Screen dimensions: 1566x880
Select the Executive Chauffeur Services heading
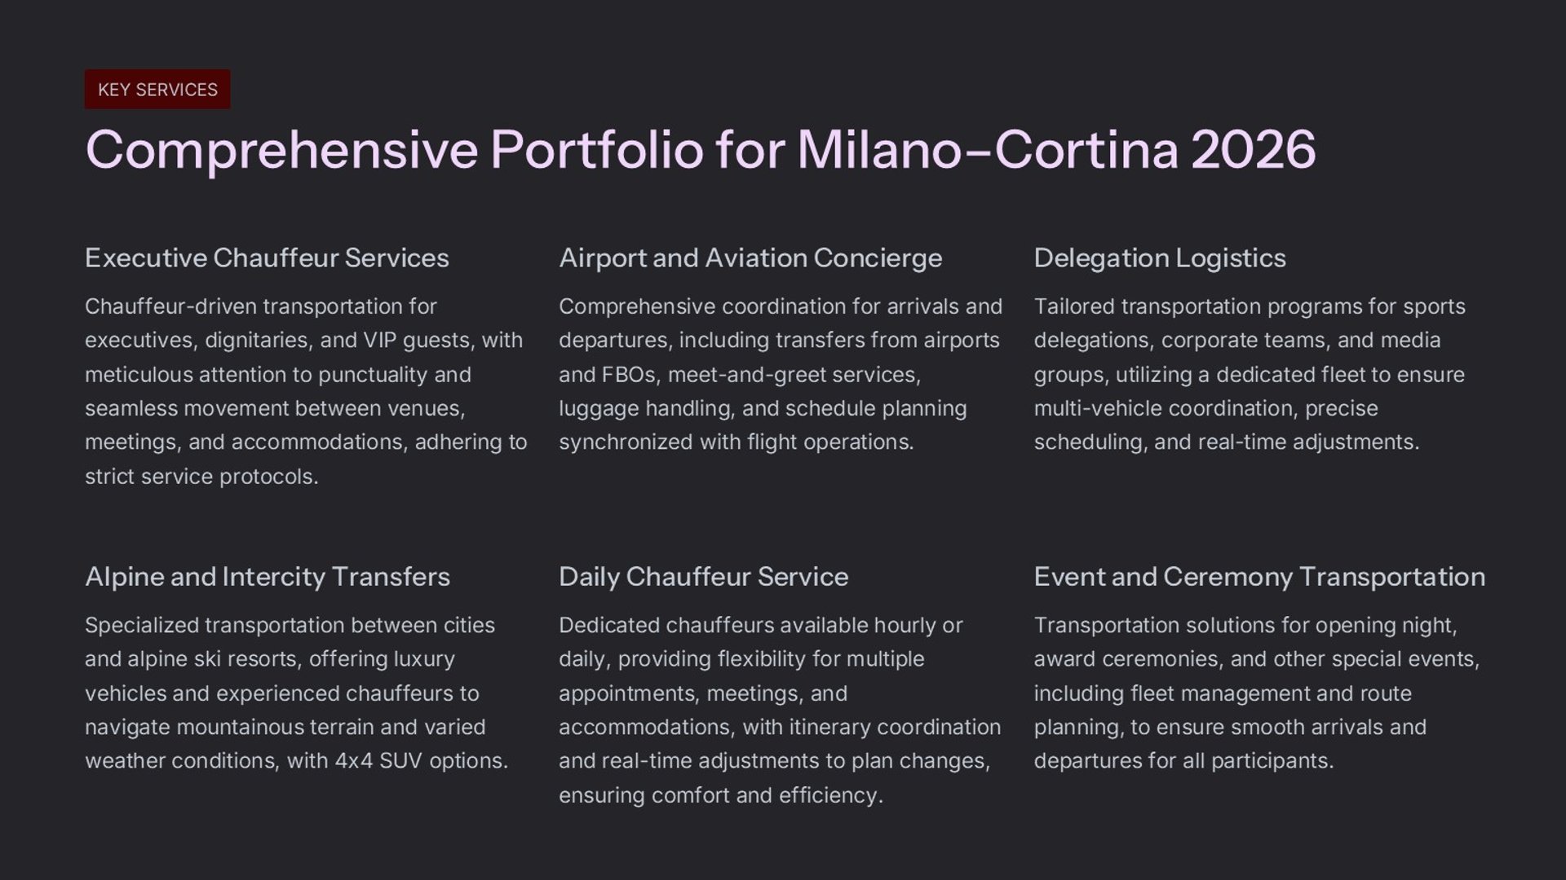click(267, 258)
